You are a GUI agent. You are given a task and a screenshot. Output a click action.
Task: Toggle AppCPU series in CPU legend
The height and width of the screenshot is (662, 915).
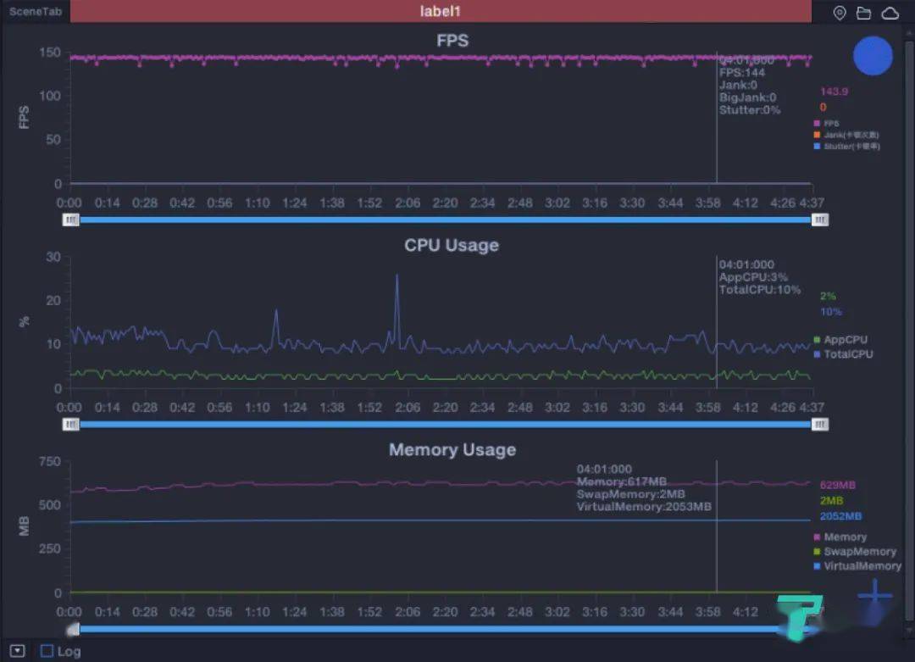840,340
